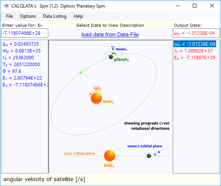
Task: Click the ω₂ output display box at top
Action: coord(196,33)
